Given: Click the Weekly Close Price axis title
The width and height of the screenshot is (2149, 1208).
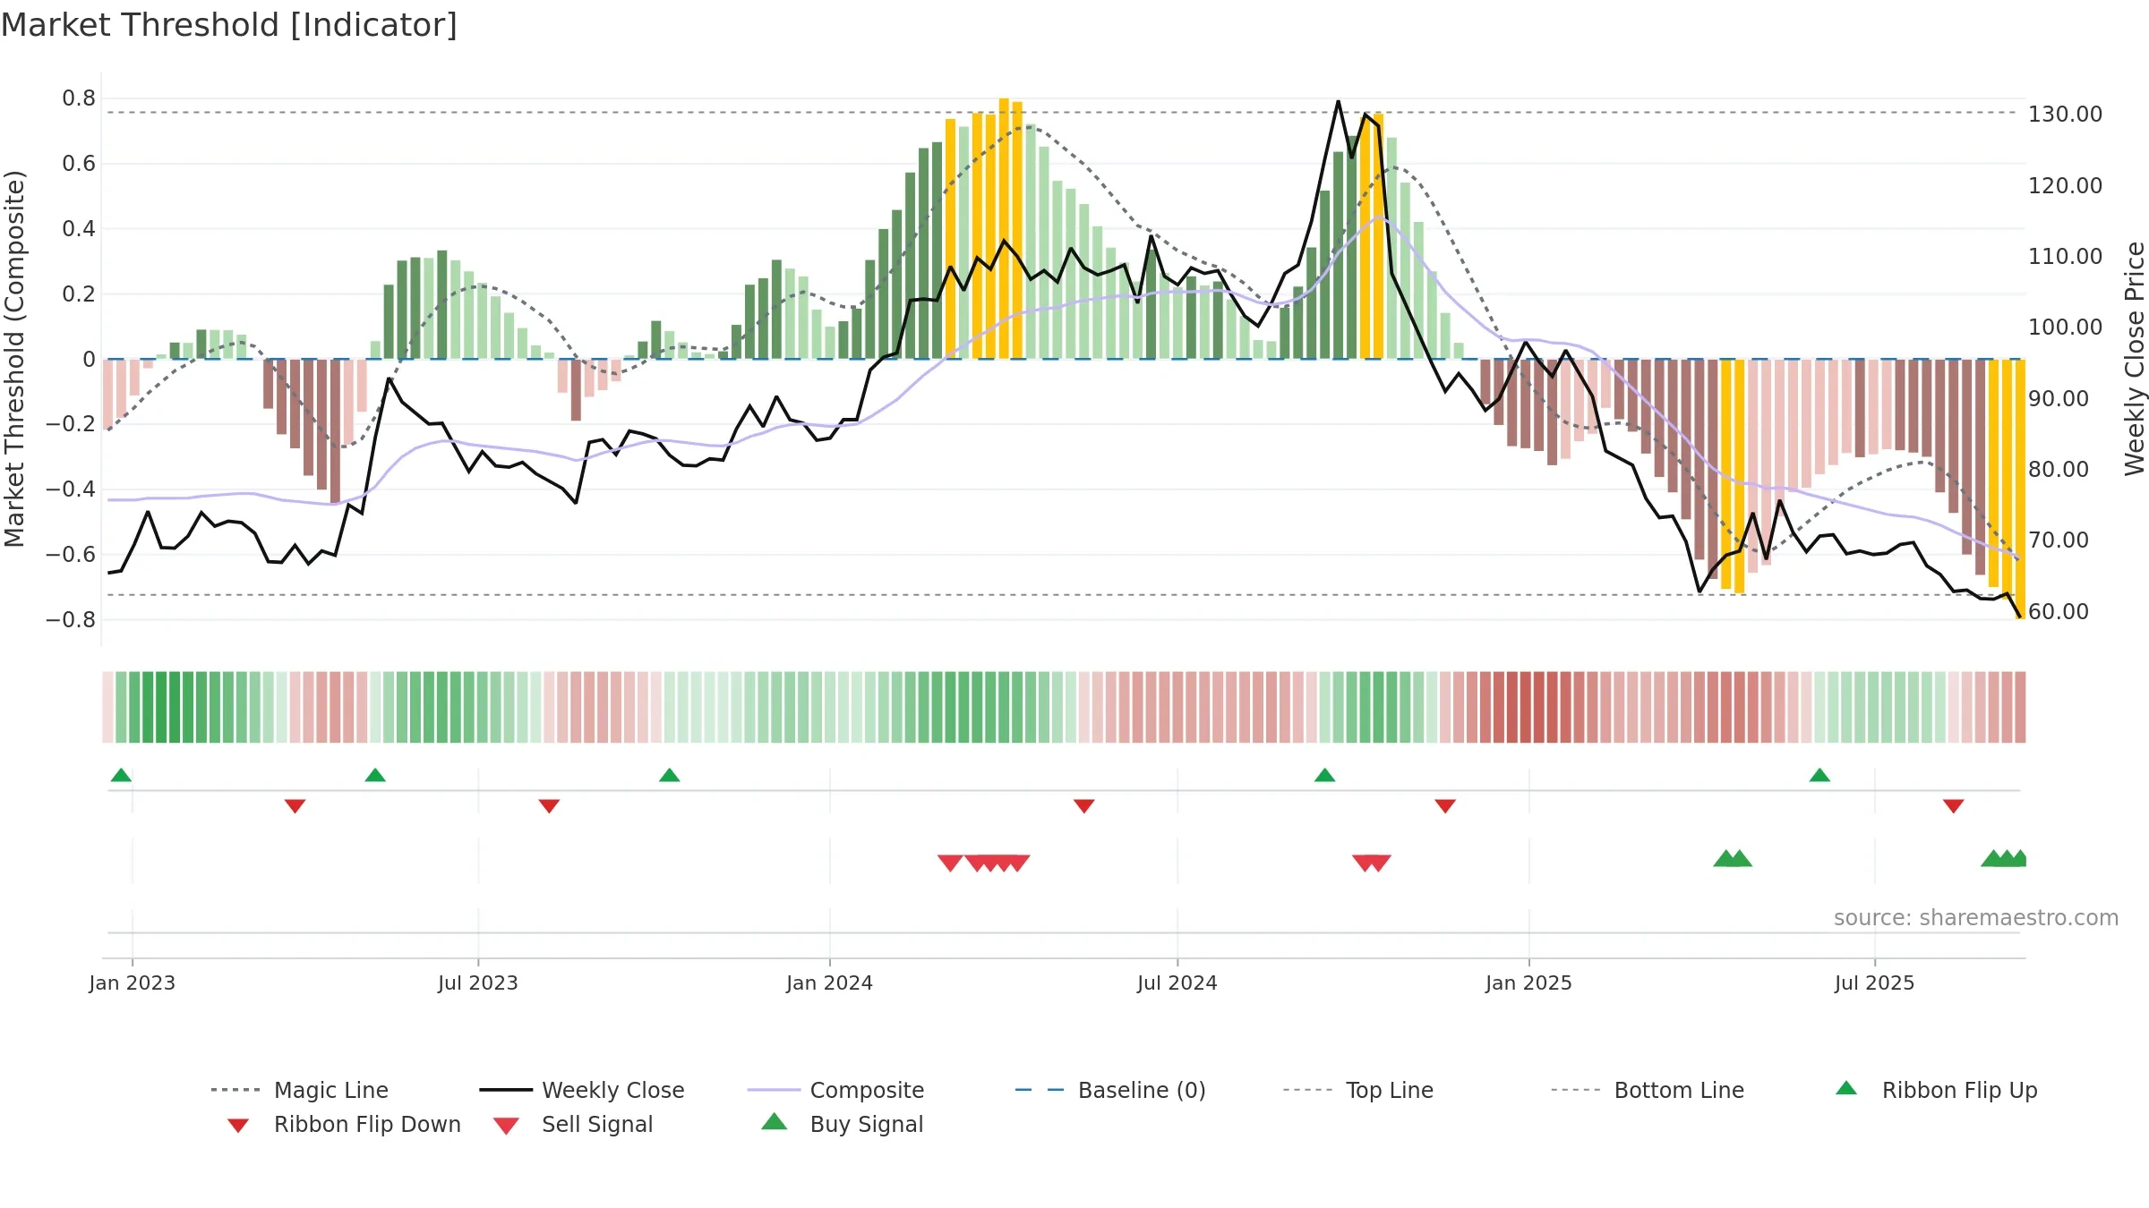Looking at the screenshot, I should pyautogui.click(x=2135, y=358).
